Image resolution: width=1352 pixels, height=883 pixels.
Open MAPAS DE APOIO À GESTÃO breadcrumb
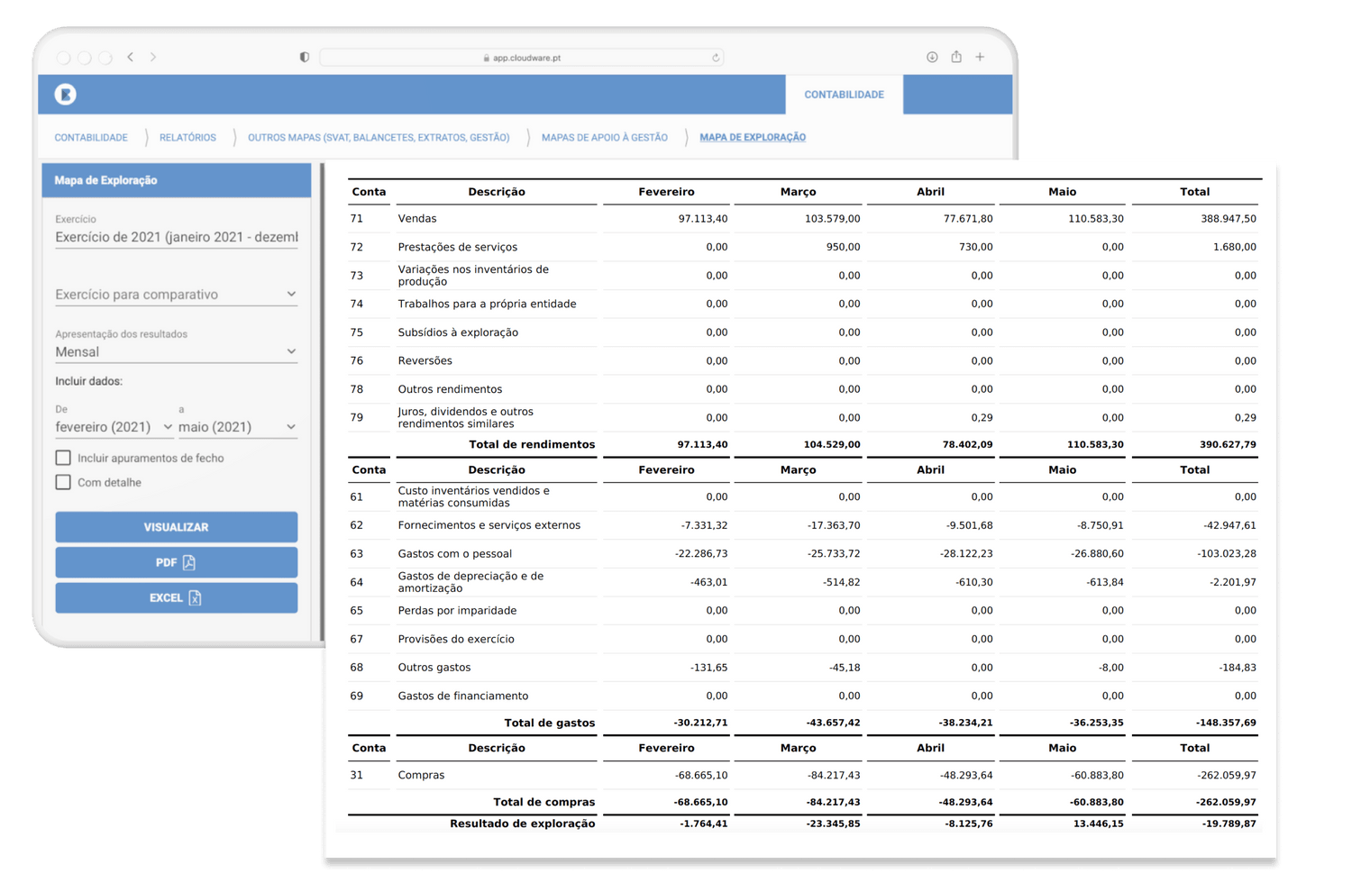[604, 138]
